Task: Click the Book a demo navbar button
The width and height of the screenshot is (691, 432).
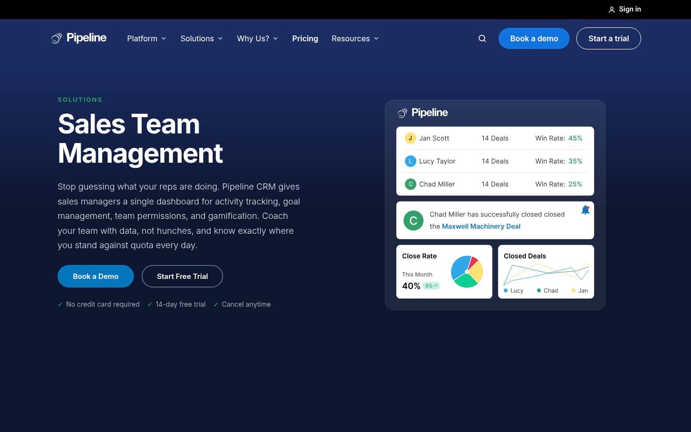Action: [534, 38]
